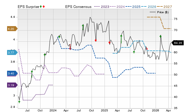Viewport: 189px width, 112px height.
Task: Click the light blue 3.77 value tag
Action: 12,53
